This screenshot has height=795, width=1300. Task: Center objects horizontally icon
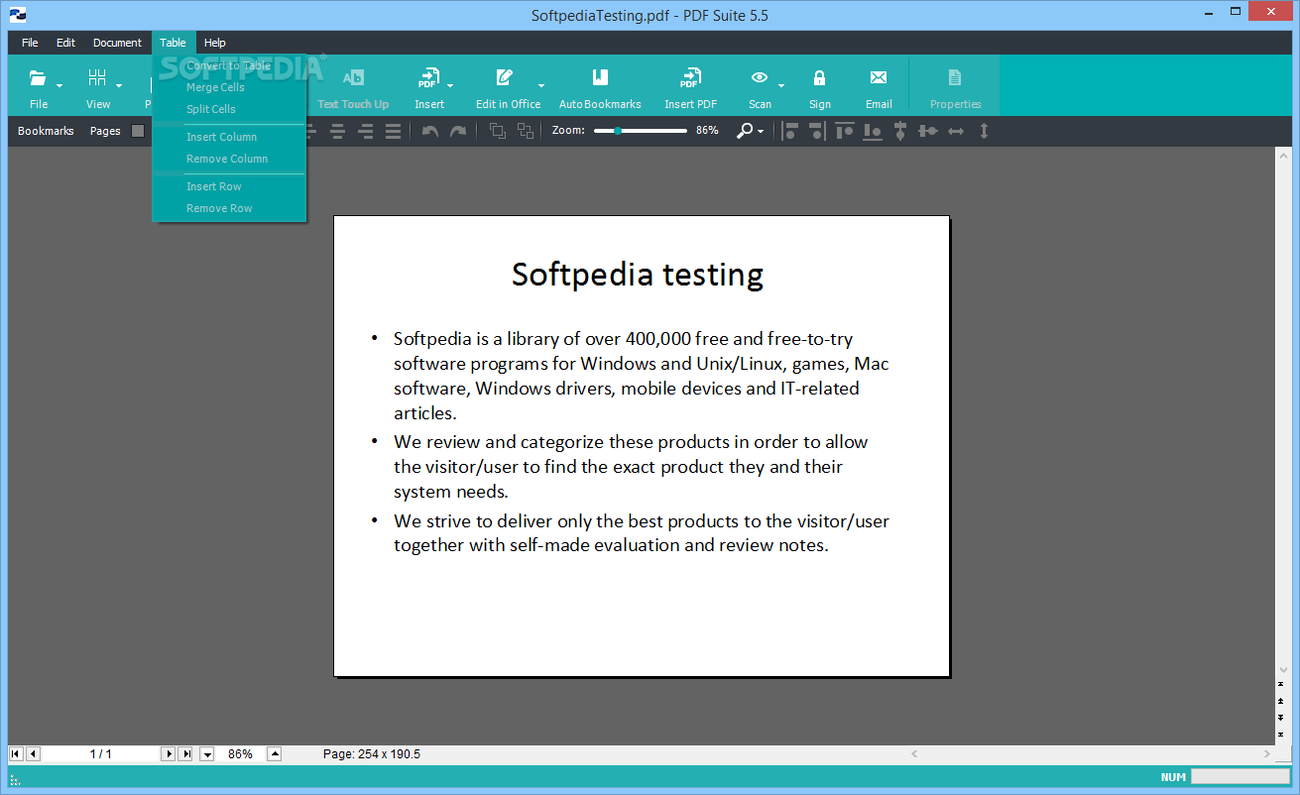tap(900, 131)
